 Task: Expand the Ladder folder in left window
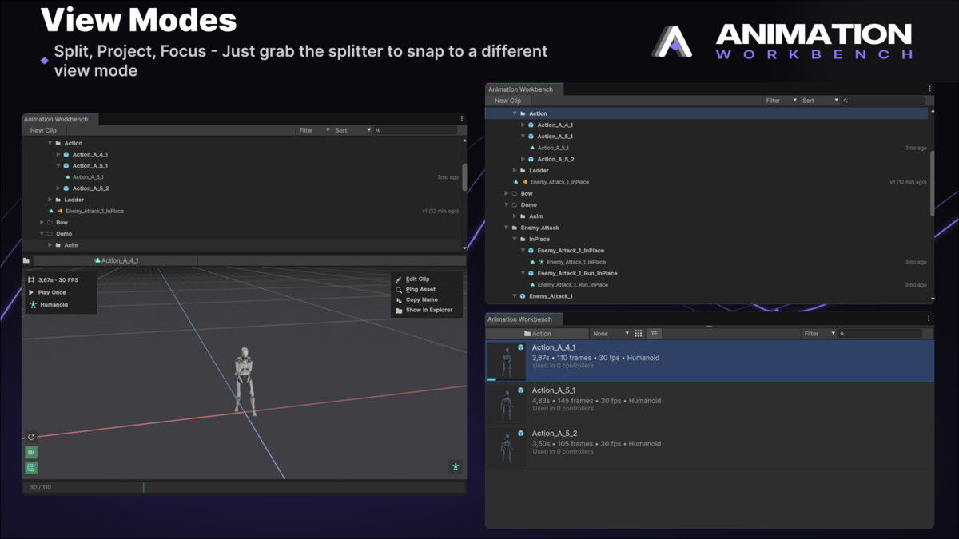click(50, 200)
